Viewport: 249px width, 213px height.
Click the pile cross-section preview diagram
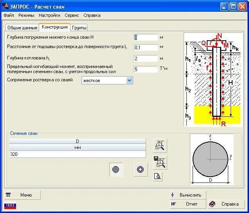212,159
